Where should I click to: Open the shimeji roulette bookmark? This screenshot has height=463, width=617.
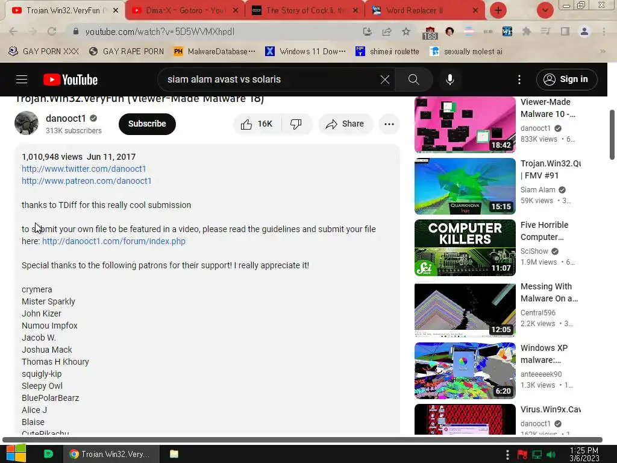click(387, 51)
